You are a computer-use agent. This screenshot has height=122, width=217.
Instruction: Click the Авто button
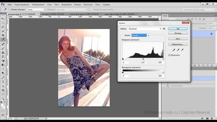pos(178,39)
